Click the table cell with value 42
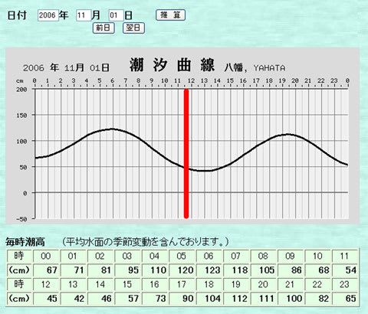368x314 pixels. (74, 298)
